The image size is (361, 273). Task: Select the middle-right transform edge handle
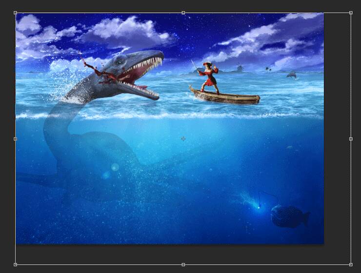[351, 139]
